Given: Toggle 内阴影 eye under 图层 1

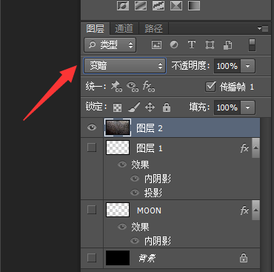Looking at the screenshot, I should (x=135, y=179).
